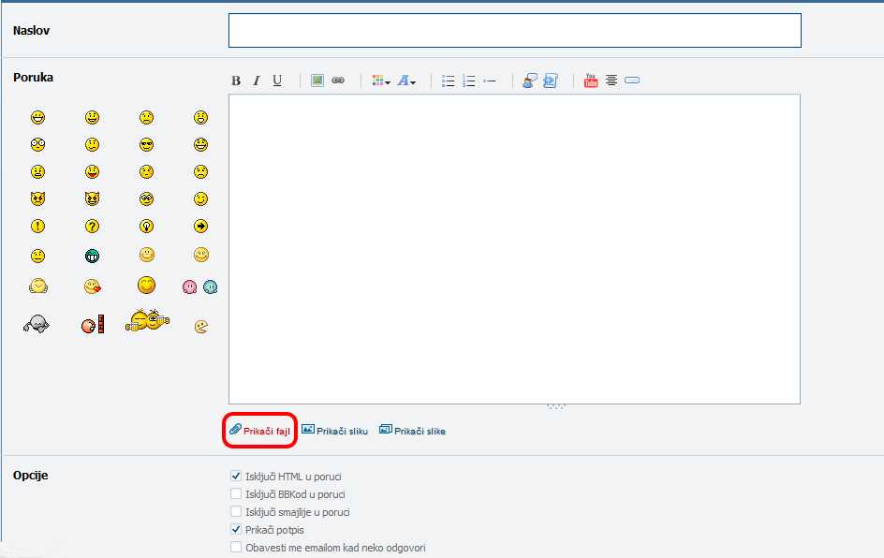Insert the exclamation mark emoticon
This screenshot has width=884, height=558.
[x=37, y=226]
